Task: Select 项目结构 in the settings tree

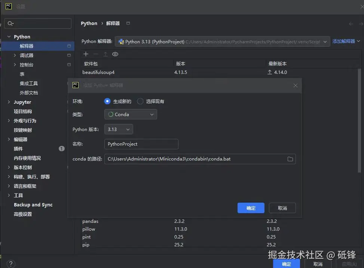Action: coord(23,111)
